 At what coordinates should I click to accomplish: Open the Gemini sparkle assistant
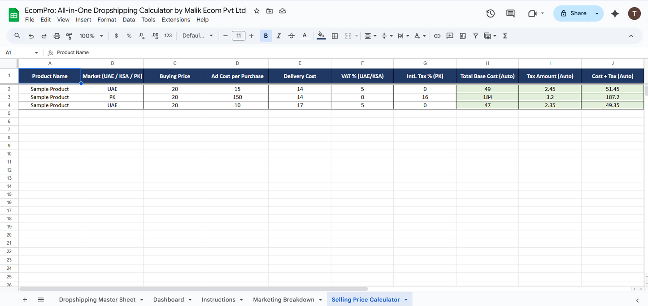click(x=615, y=14)
